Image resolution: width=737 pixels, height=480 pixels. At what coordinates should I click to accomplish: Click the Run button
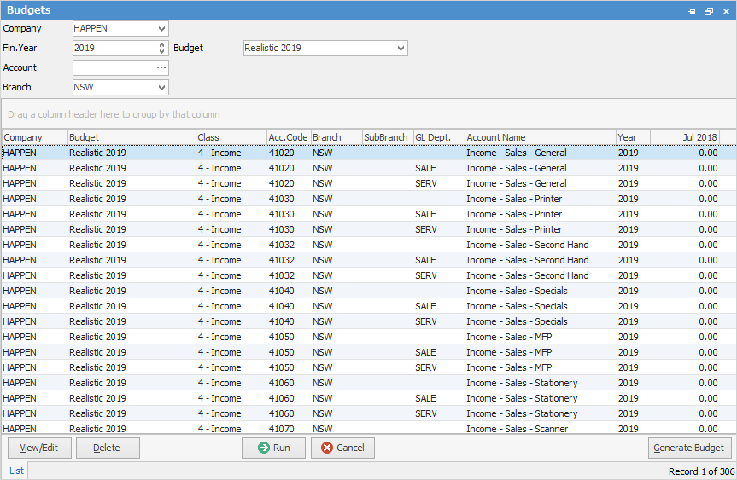pyautogui.click(x=273, y=448)
